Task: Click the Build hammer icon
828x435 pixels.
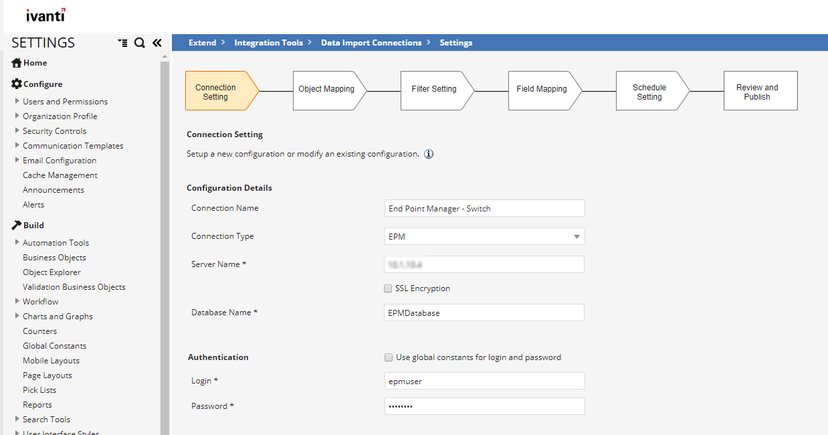Action: [x=17, y=226]
